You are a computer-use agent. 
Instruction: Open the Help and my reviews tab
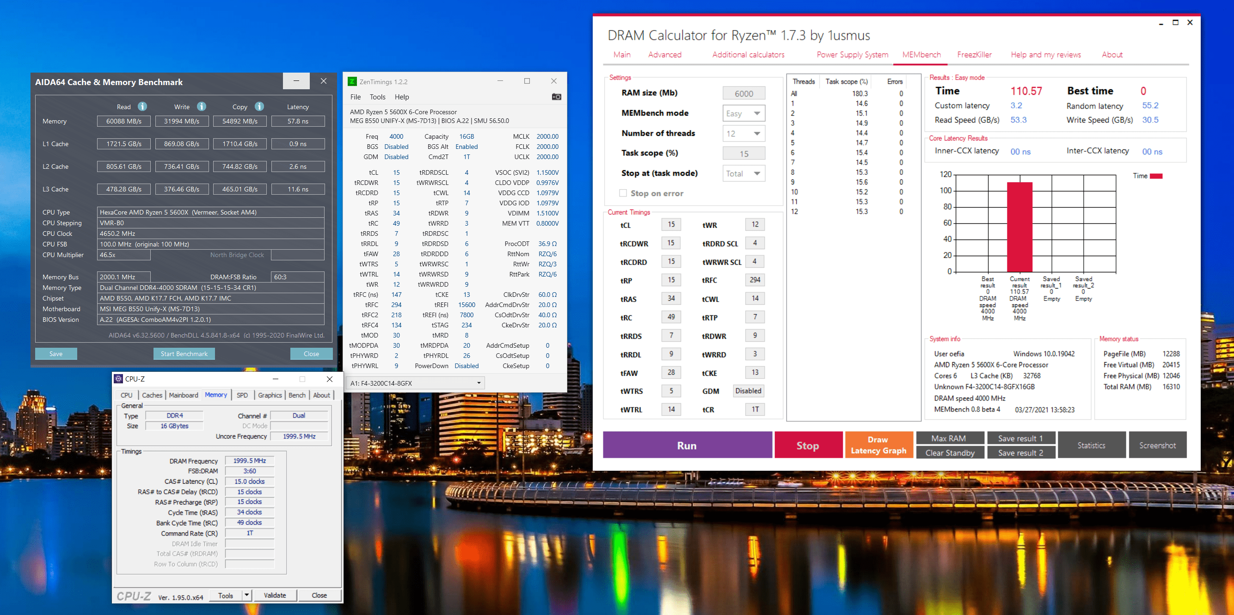[x=1046, y=55]
